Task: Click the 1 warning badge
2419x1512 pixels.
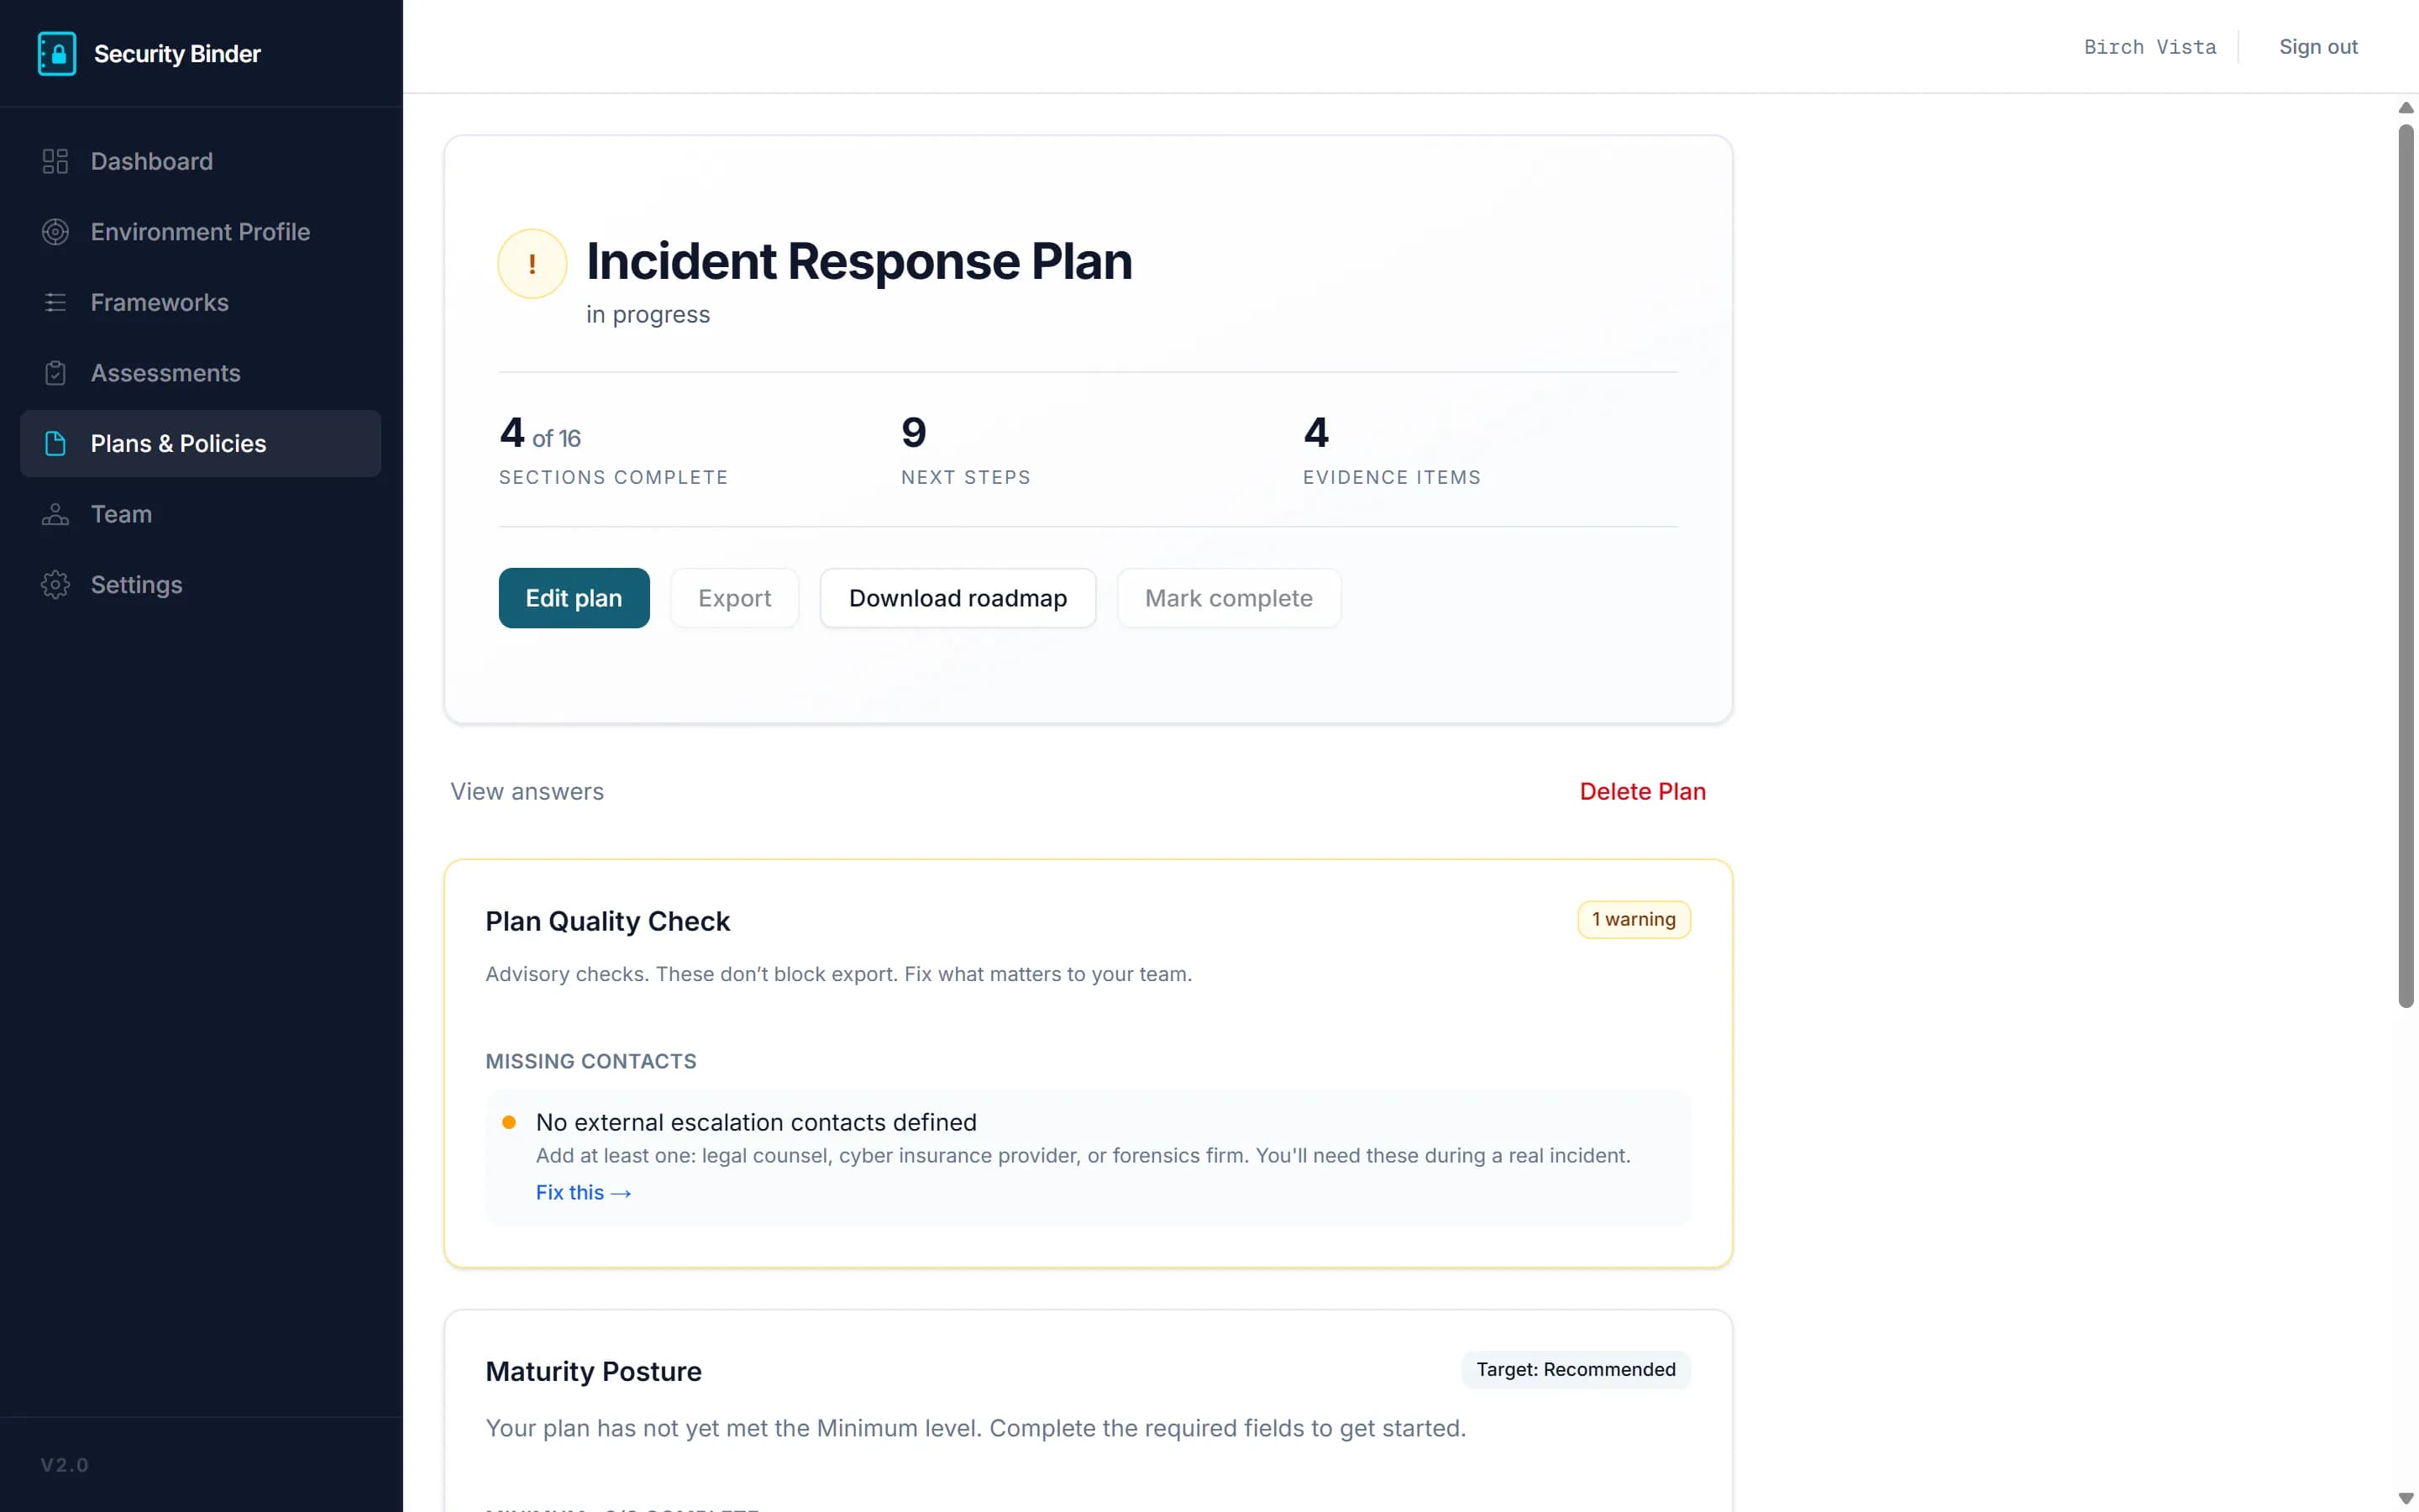Action: [x=1634, y=919]
